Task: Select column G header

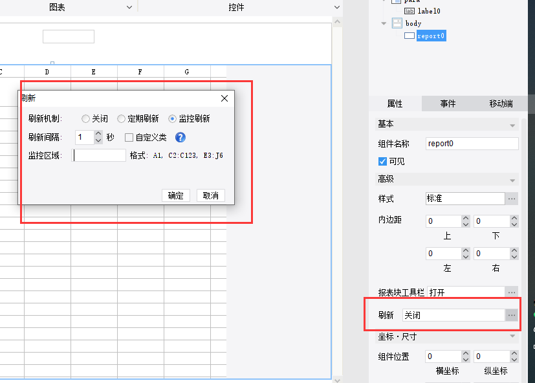Action: [187, 72]
